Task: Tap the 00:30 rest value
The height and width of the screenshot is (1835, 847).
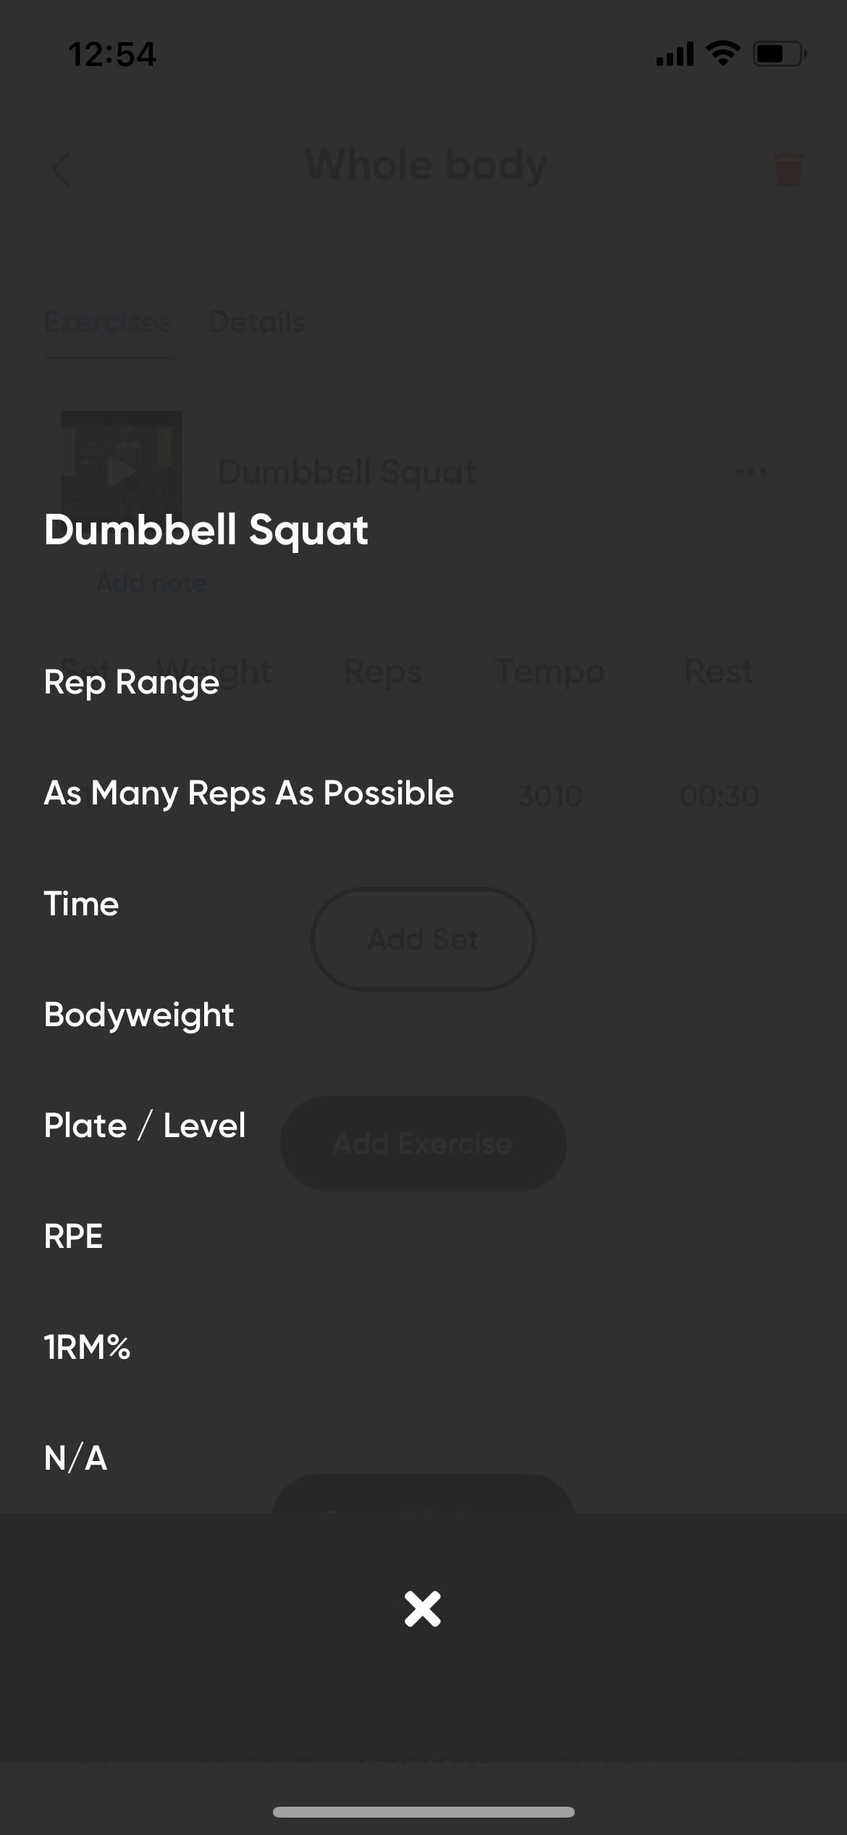Action: coord(720,796)
